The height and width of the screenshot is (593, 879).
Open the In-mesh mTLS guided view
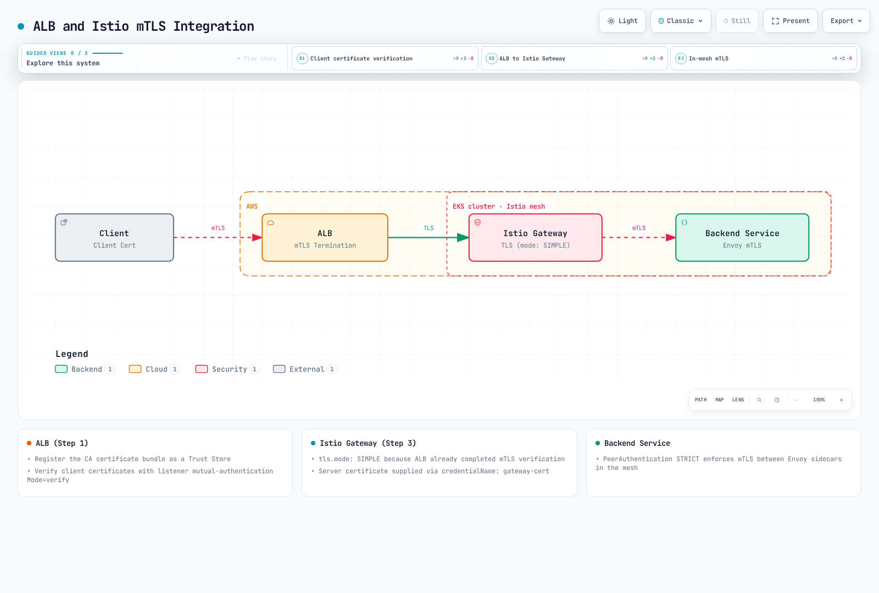pos(764,58)
